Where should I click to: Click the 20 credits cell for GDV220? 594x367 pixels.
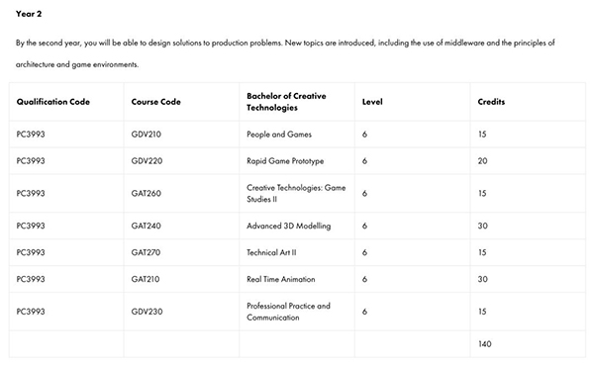point(483,161)
